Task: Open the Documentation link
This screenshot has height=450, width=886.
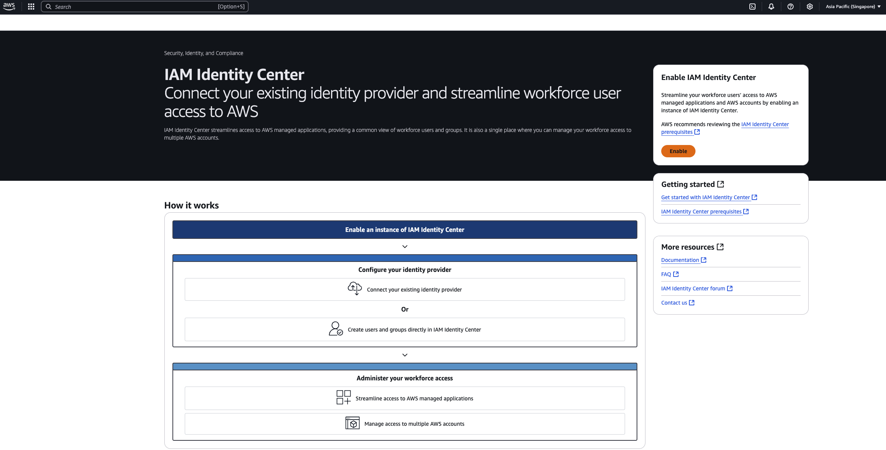Action: 680,260
